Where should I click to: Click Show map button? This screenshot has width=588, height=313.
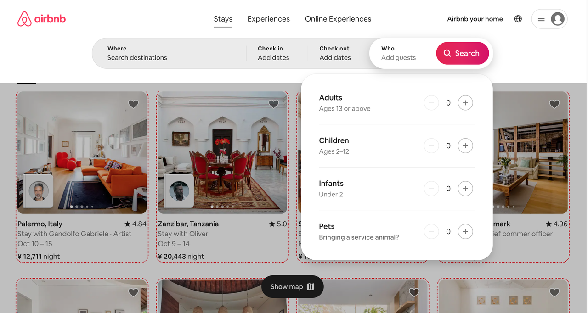(293, 287)
